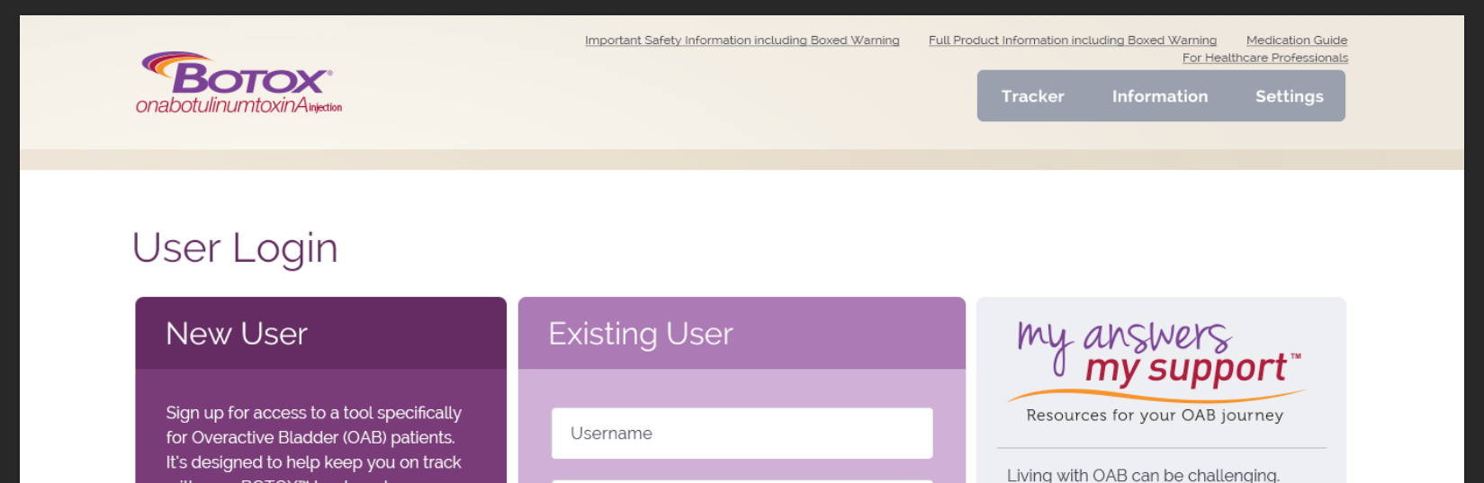Image resolution: width=1484 pixels, height=483 pixels.
Task: Open the Medication Guide link
Action: (1296, 40)
